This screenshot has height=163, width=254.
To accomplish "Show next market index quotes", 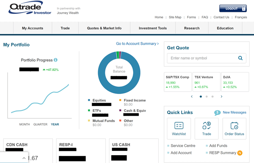I will pos(221,97).
